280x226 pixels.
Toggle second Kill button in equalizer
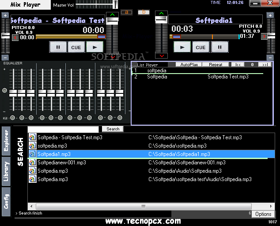pyautogui.click(x=22, y=118)
